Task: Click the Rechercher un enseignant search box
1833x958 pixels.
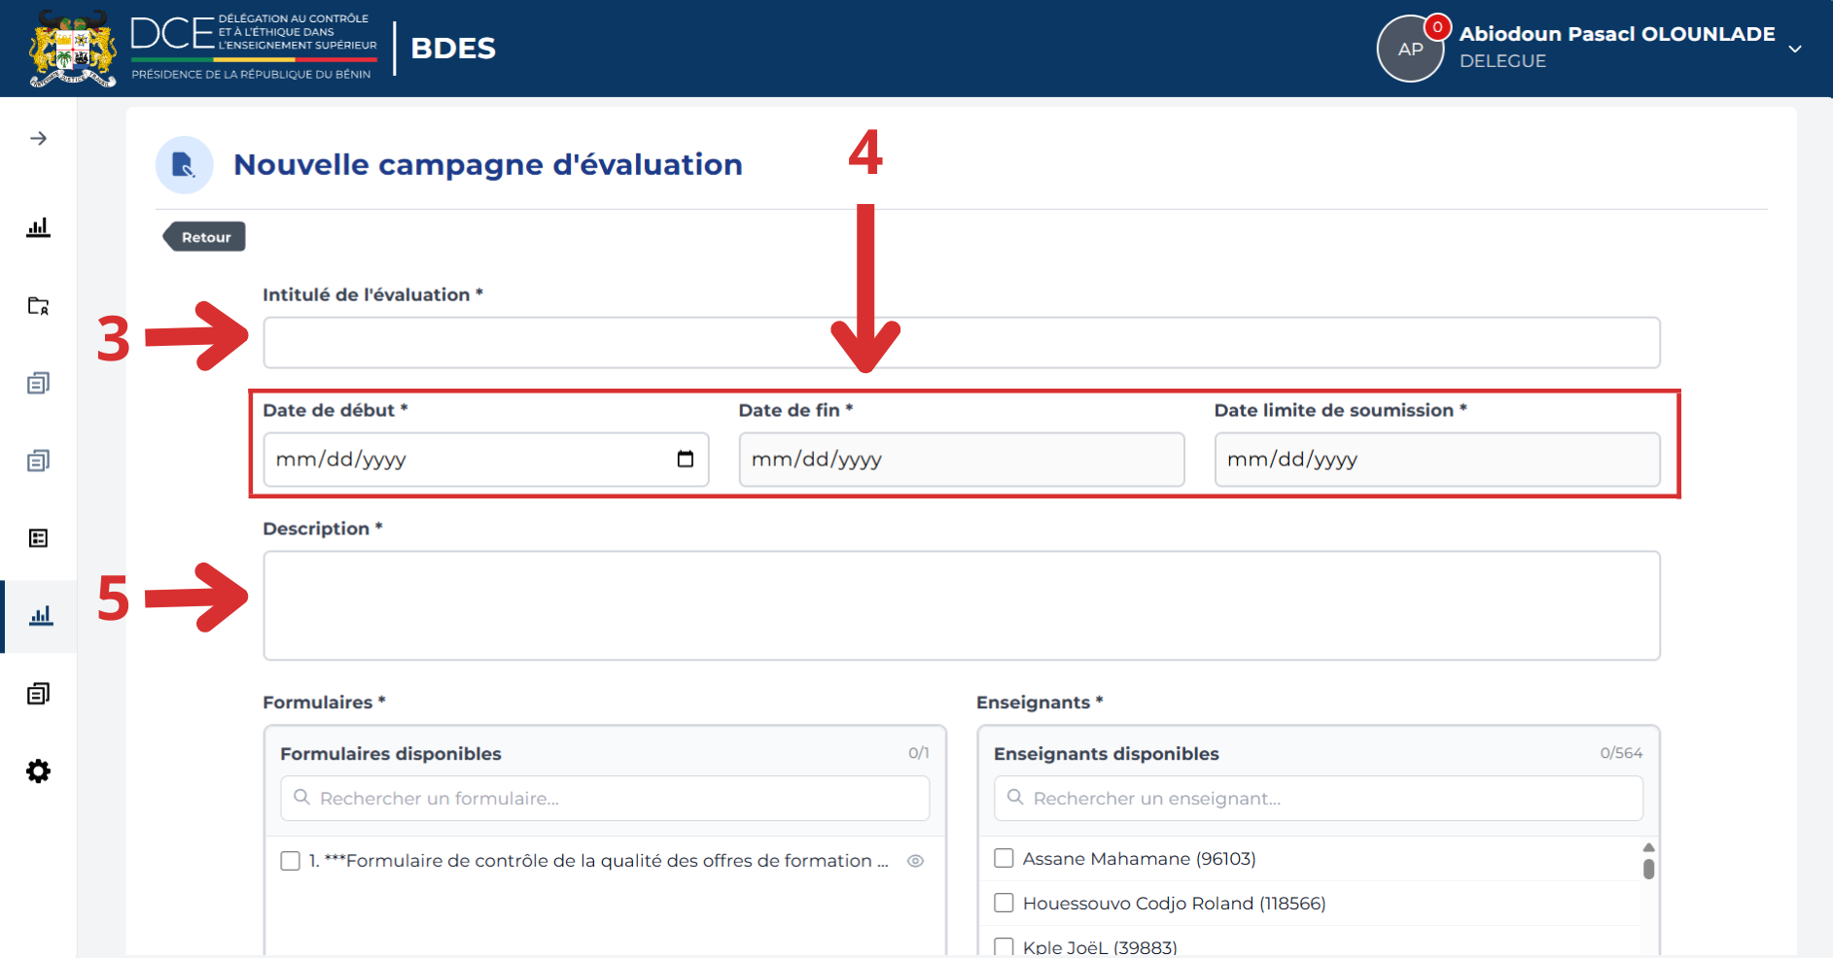Action: (x=1319, y=798)
